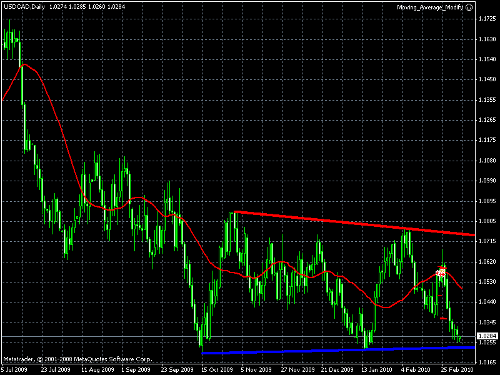This screenshot has width=500, height=375.
Task: Click the 23 Sep 2009 date label
Action: (177, 370)
